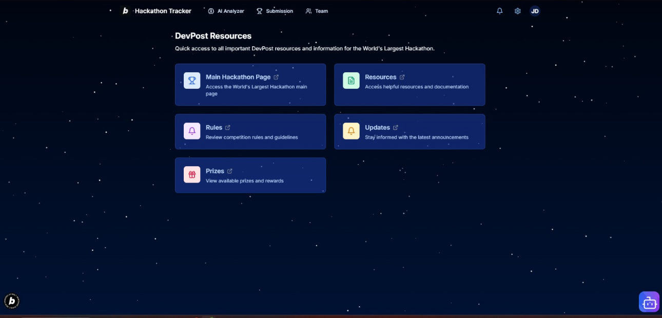Open the notifications bell in header
The width and height of the screenshot is (662, 318).
(499, 11)
